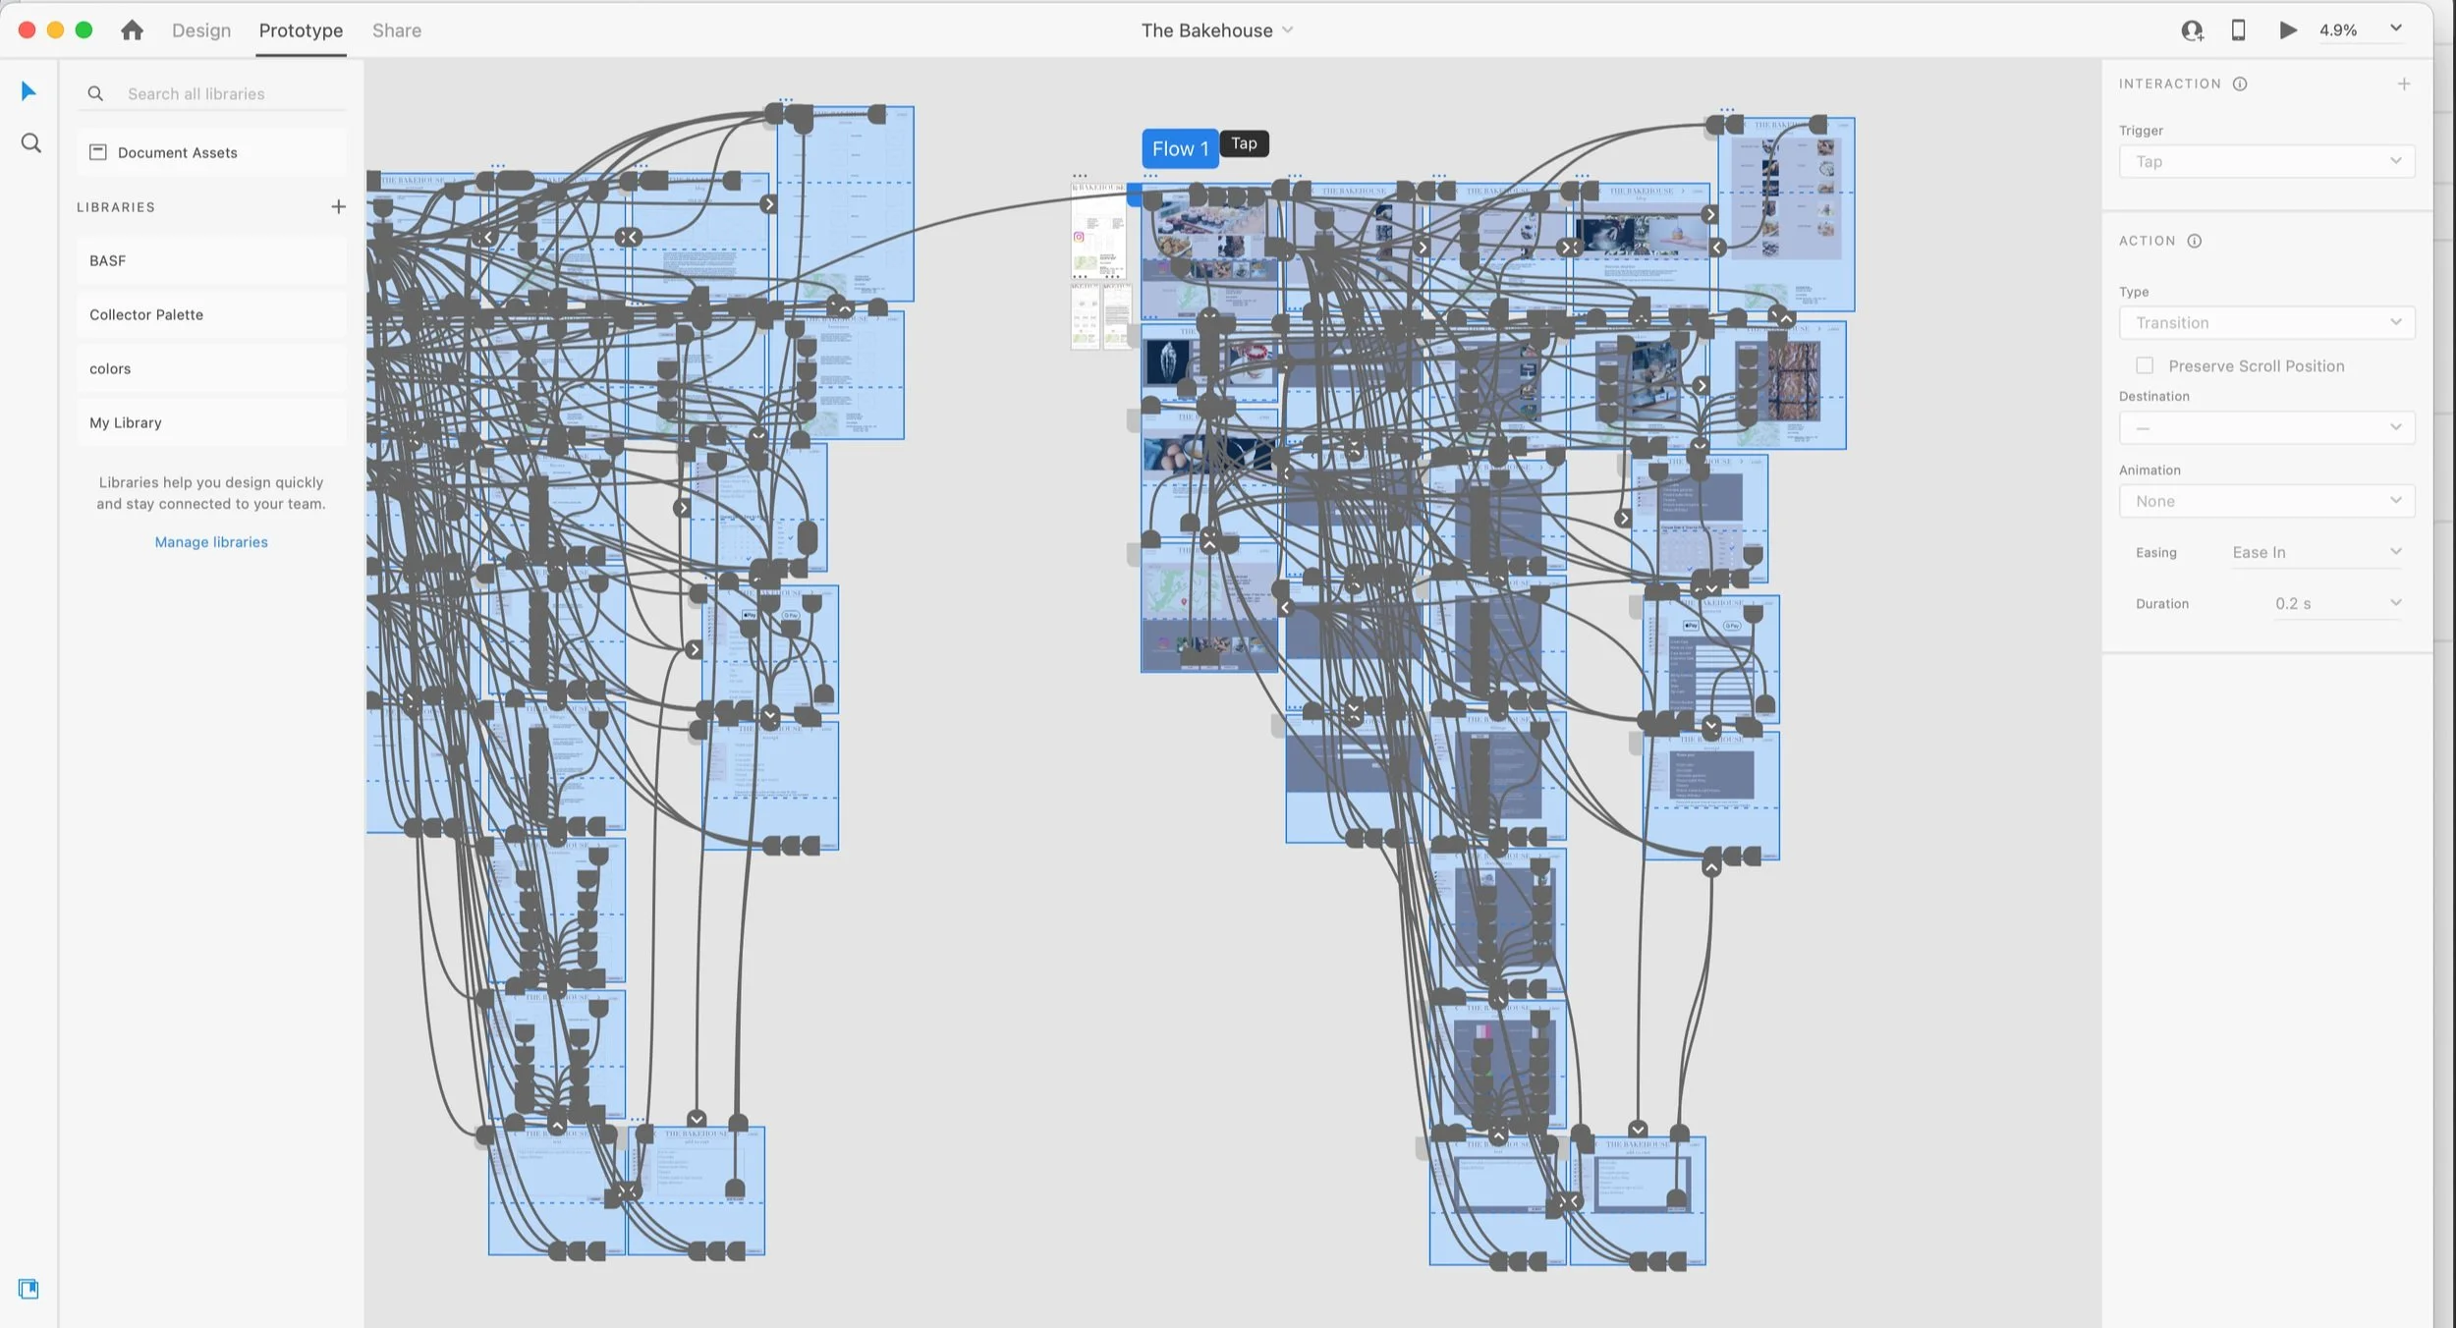Screen dimensions: 2456x1328
Task: Click the Interaction info icon
Action: pyautogui.click(x=2240, y=83)
